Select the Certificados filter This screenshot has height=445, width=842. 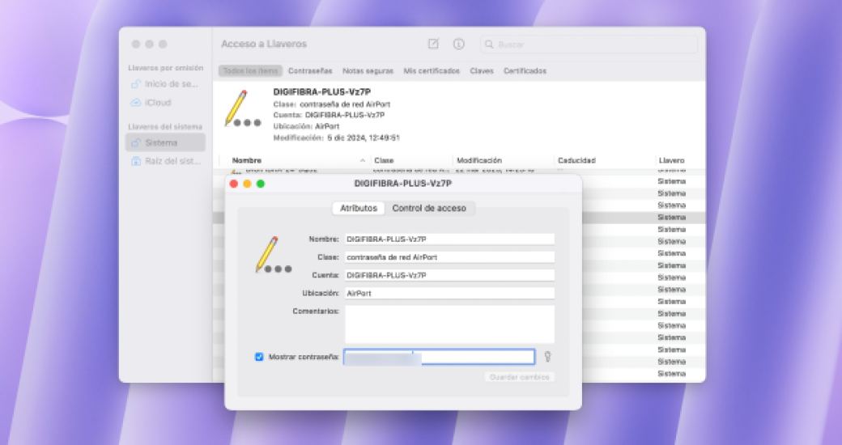pyautogui.click(x=525, y=71)
